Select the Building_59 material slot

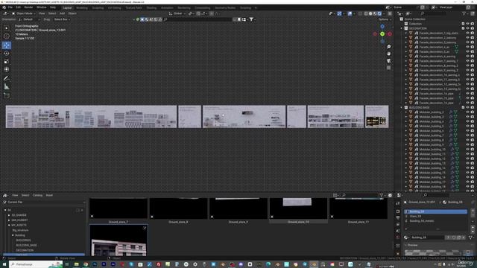[436, 211]
